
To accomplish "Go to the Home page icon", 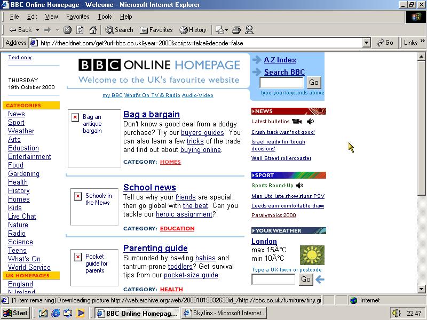I will click(x=93, y=30).
